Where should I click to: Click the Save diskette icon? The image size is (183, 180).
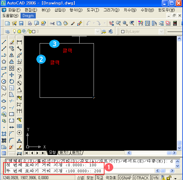21,23
